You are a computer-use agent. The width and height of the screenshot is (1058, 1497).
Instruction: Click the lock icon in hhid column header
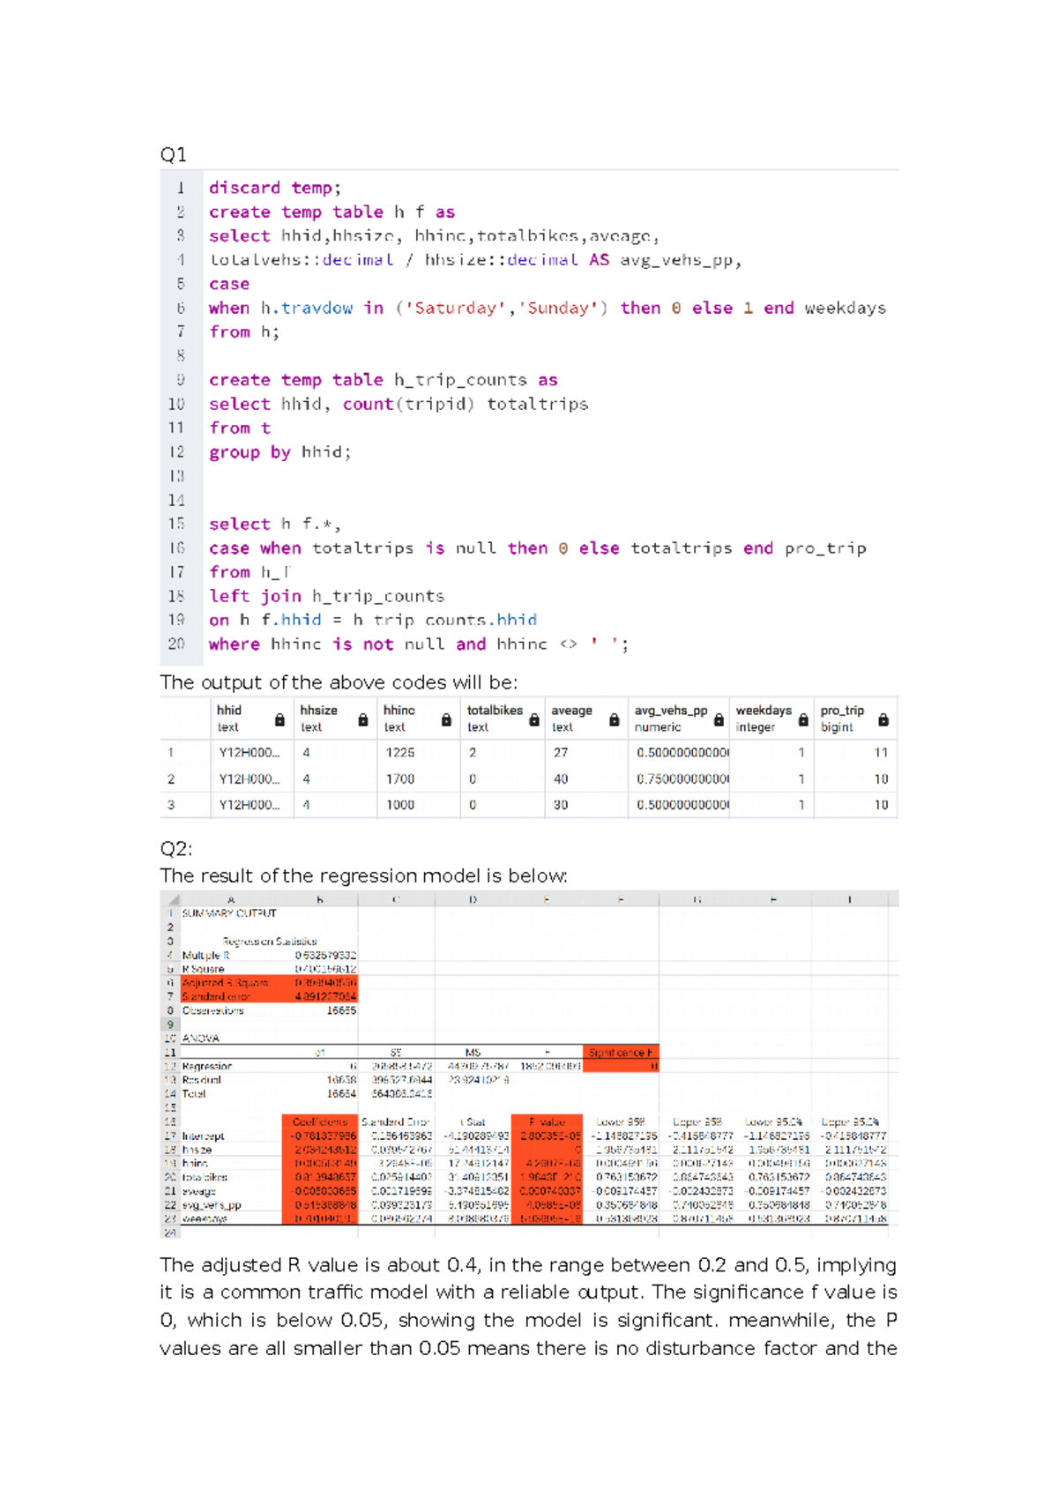tap(279, 720)
